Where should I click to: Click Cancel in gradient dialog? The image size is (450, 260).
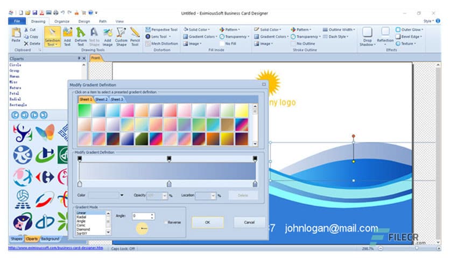click(249, 222)
